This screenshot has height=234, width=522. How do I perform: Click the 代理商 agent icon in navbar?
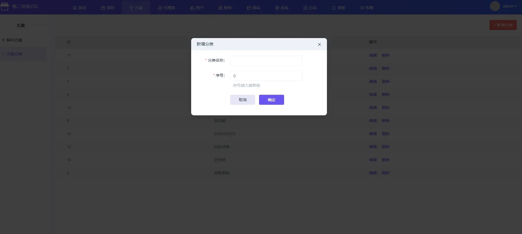(x=160, y=8)
